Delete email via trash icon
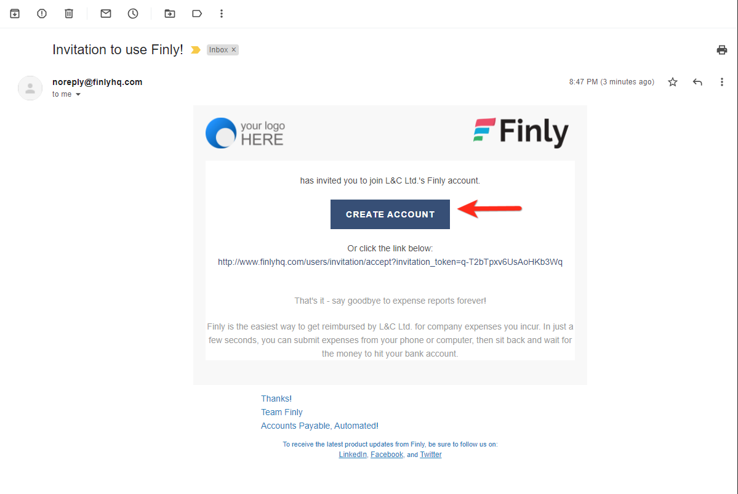738x494 pixels. [x=69, y=14]
